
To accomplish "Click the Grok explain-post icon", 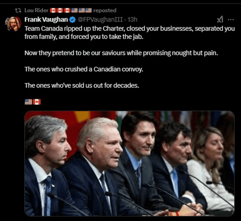I will coord(220,20).
